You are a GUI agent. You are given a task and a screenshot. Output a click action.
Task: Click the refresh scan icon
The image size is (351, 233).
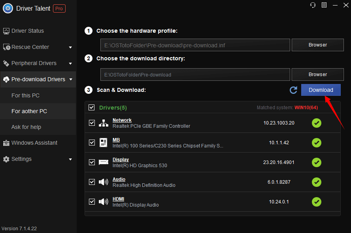[x=293, y=90]
